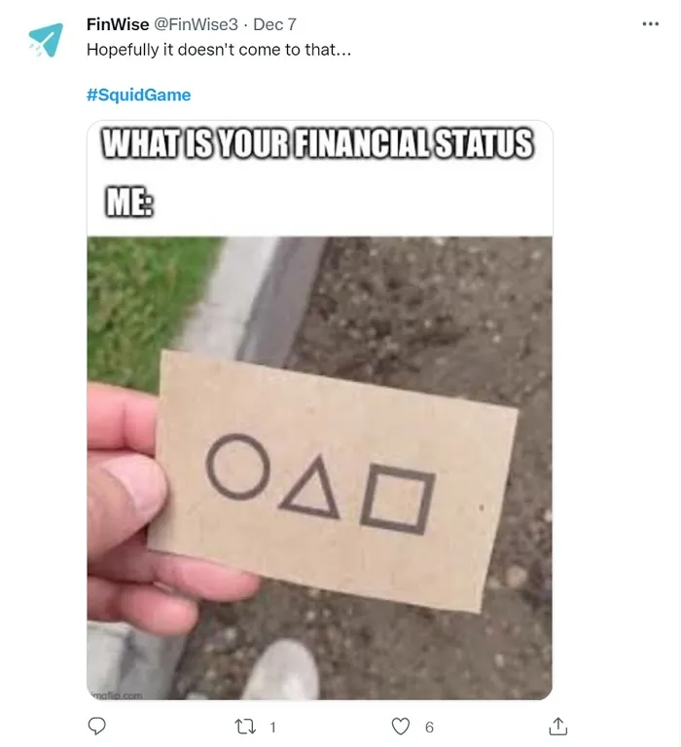Open the share upload arrow icon
Viewport: 681px width, 747px height.
[x=557, y=727]
